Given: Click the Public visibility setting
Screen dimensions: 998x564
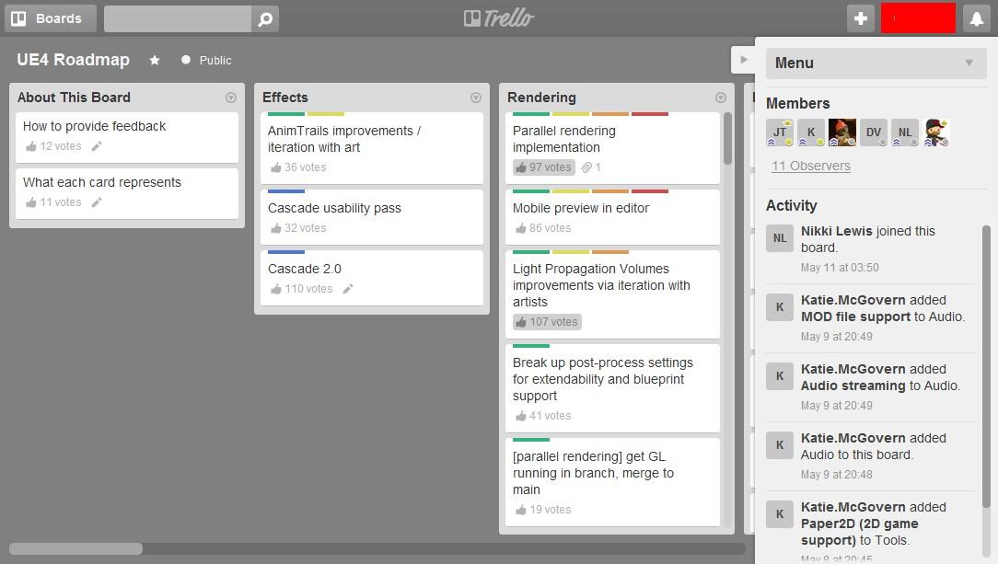Looking at the screenshot, I should (x=206, y=60).
